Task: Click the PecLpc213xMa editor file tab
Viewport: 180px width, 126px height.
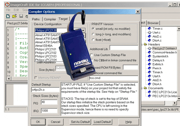Action: coord(17,23)
